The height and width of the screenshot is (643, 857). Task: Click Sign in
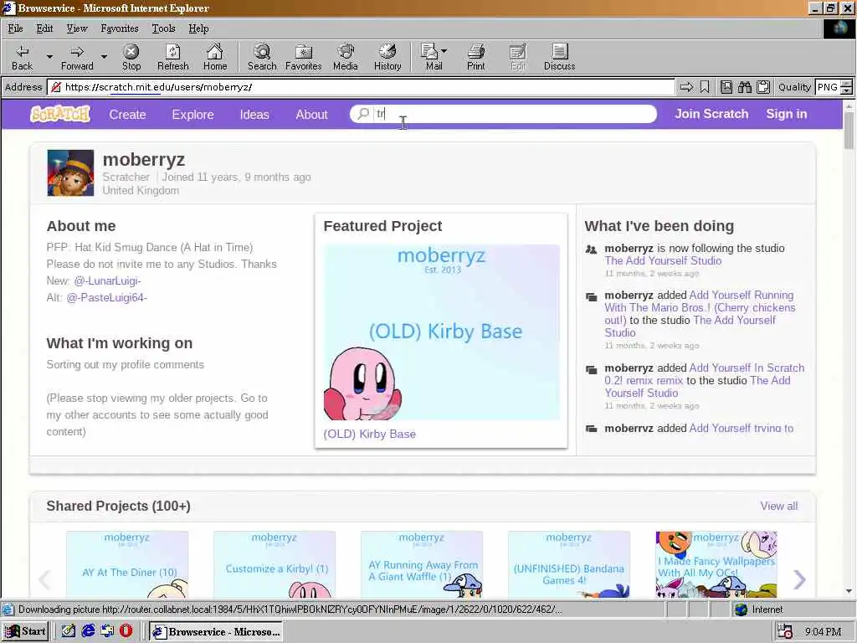(787, 114)
